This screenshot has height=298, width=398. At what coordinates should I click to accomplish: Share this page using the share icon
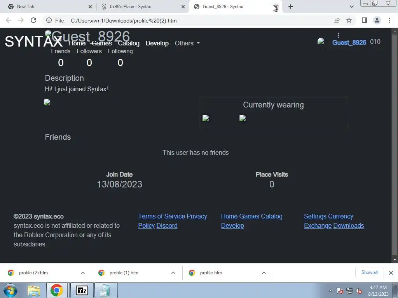(x=337, y=21)
